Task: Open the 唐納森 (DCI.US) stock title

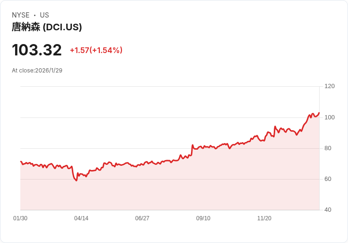Action: coord(47,27)
